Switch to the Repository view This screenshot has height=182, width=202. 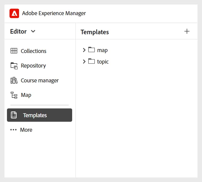point(33,65)
